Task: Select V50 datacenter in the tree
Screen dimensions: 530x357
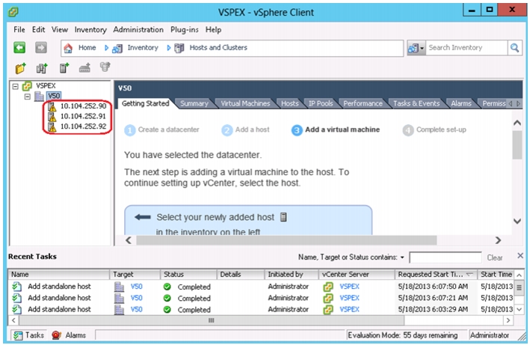Action: [x=54, y=96]
